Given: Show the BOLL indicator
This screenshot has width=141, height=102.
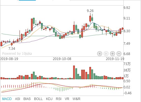Looking at the screenshot, I should (x=38, y=99).
